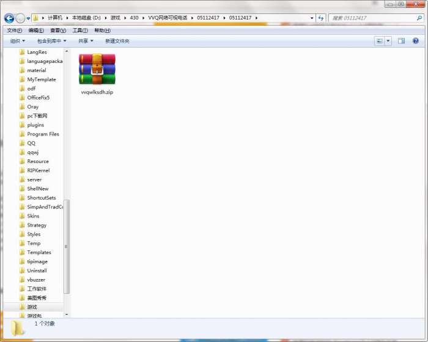The width and height of the screenshot is (428, 342).
Task: Open the 编辑(E) menu
Action: coord(36,31)
